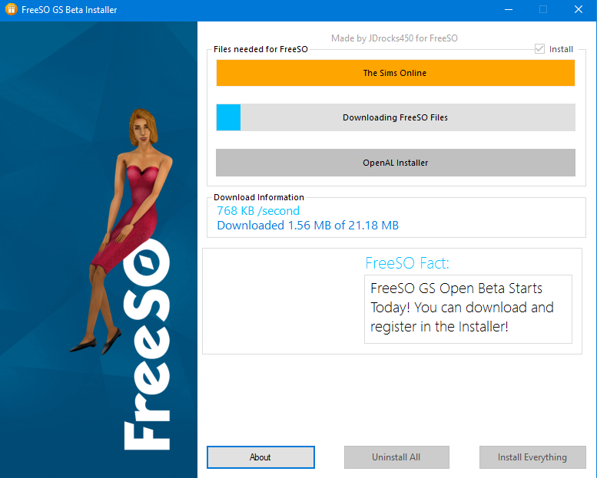Close the FreeSO GS Beta Installer
This screenshot has height=478, width=597.
coord(578,10)
